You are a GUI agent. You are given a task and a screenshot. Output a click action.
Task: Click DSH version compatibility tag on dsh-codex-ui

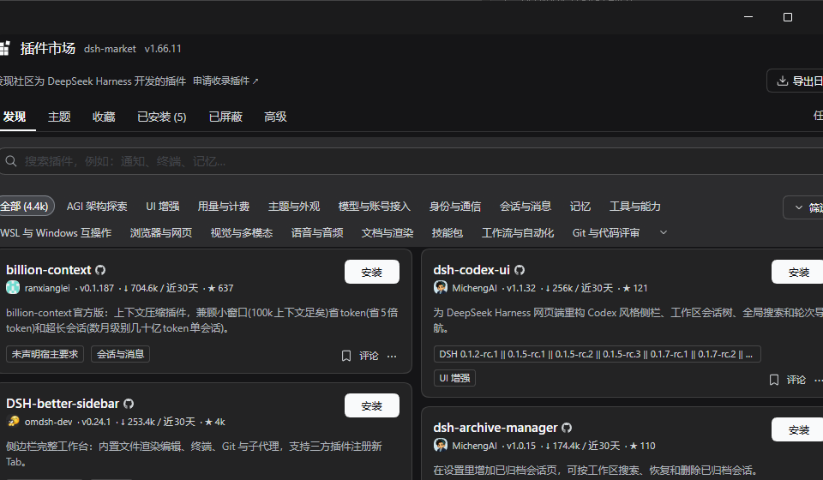(x=598, y=354)
